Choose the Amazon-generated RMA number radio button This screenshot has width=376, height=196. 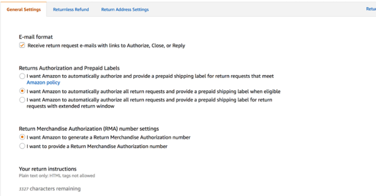click(22, 137)
